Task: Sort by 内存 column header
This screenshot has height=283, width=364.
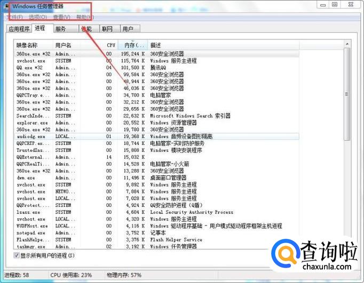Action: pos(133,45)
